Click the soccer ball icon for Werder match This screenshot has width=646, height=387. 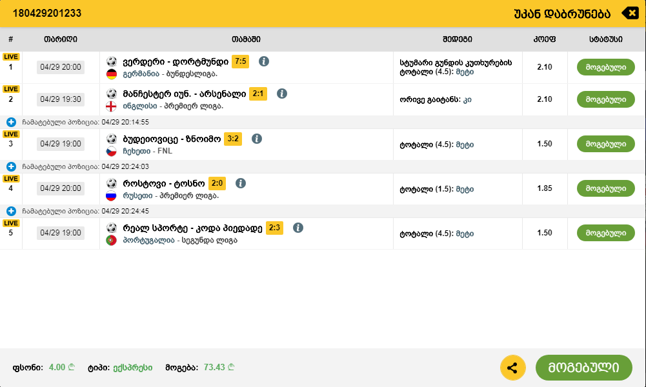coord(112,62)
